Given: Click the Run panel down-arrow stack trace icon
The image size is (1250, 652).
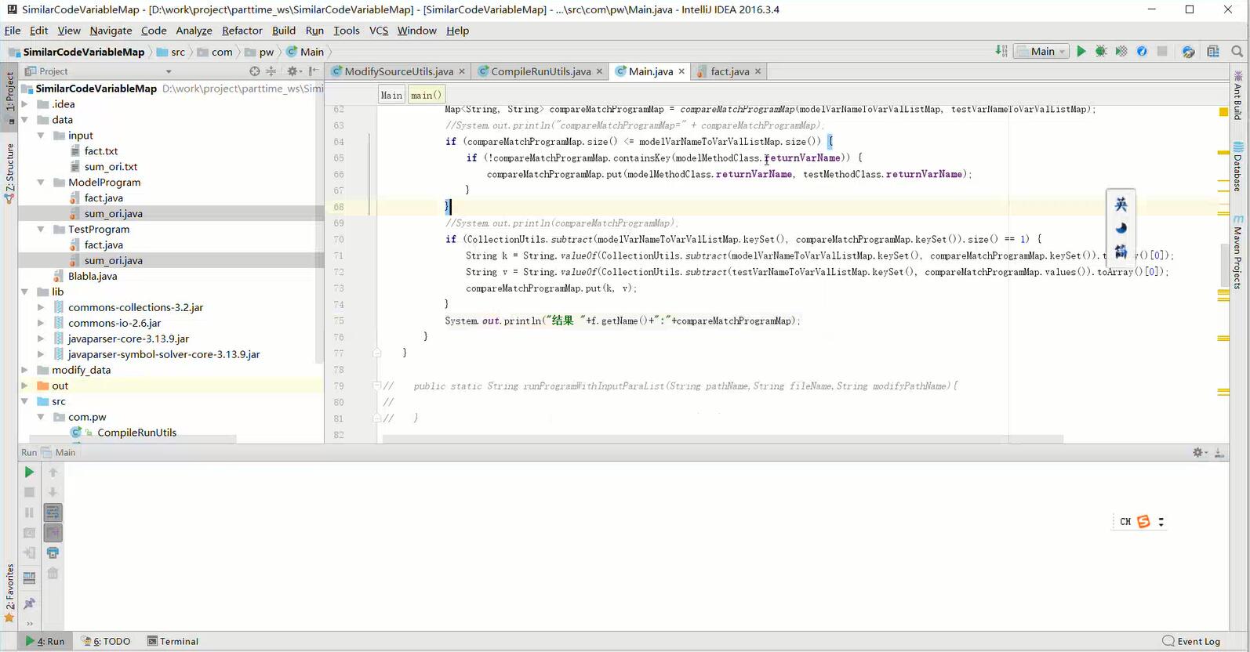Looking at the screenshot, I should (53, 492).
